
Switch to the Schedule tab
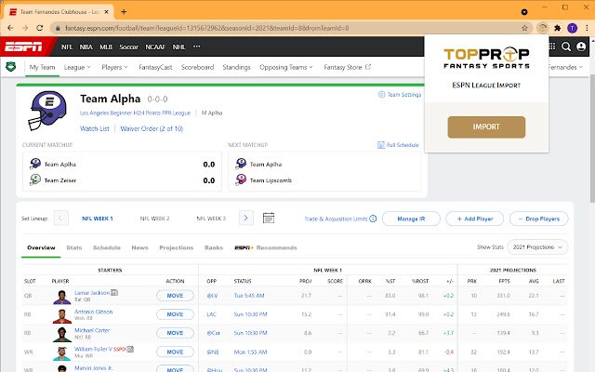[107, 247]
